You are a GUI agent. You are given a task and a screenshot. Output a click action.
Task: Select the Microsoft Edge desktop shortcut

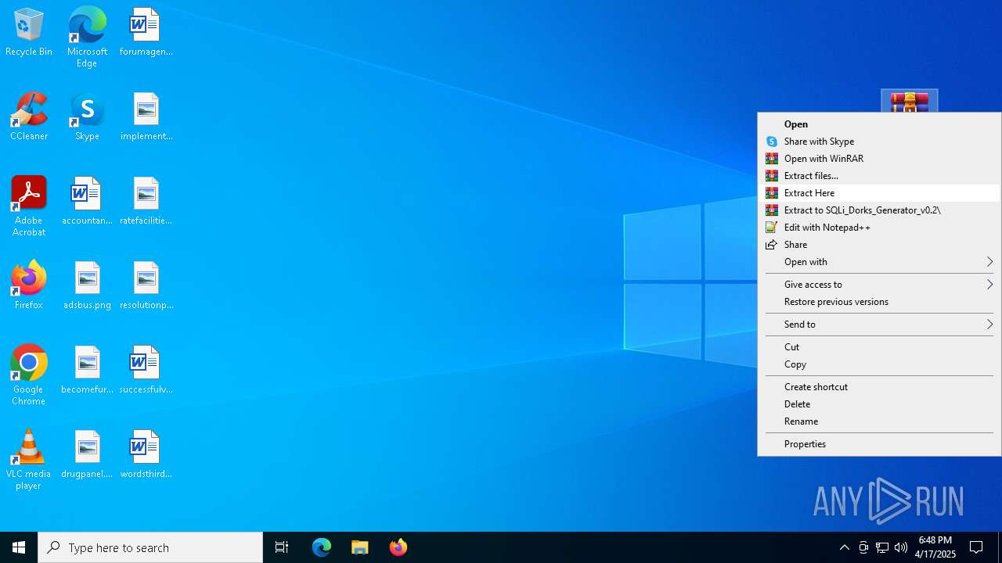pyautogui.click(x=87, y=38)
